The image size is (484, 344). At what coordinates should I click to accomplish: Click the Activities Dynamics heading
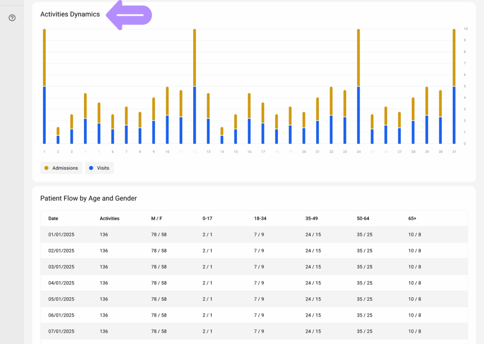click(69, 14)
